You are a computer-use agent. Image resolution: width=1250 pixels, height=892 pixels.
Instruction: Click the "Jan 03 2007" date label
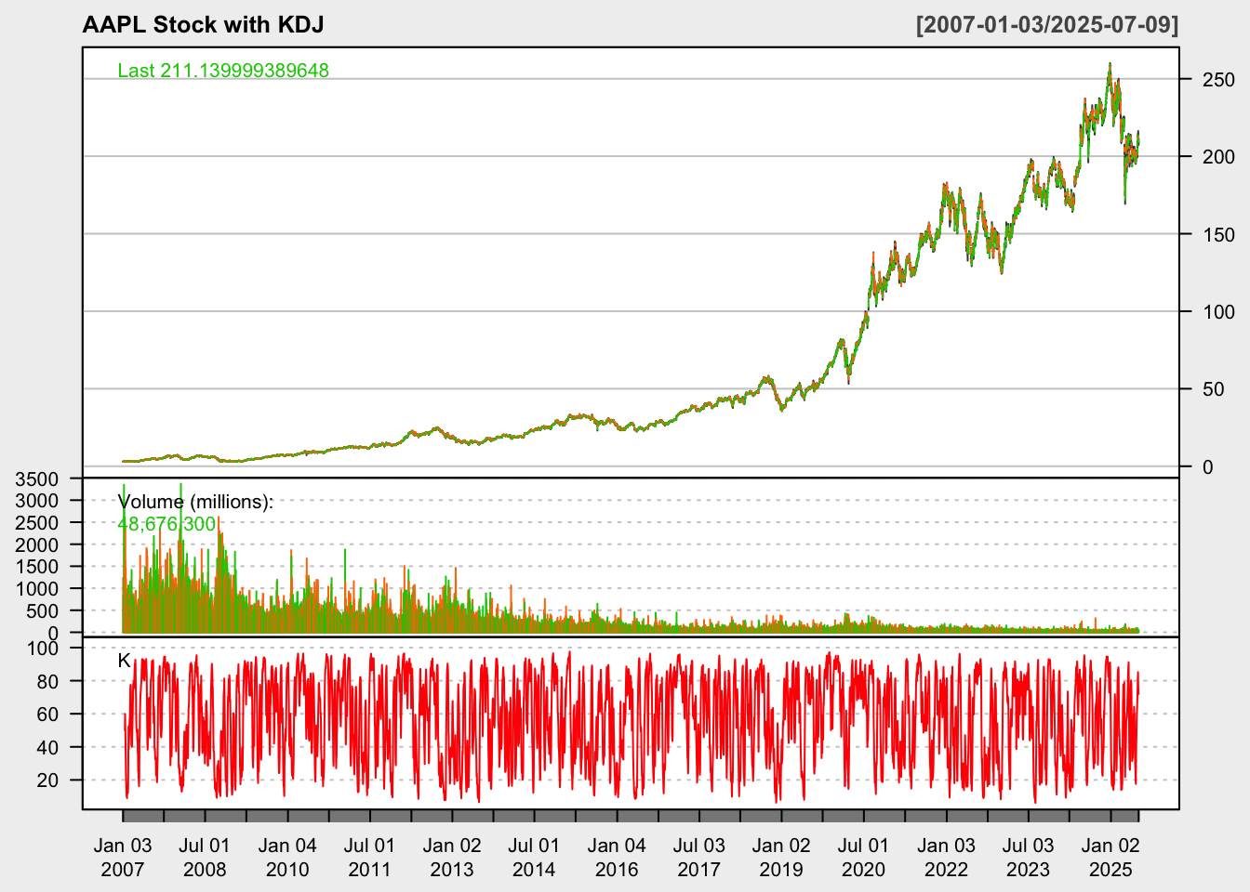pyautogui.click(x=123, y=858)
